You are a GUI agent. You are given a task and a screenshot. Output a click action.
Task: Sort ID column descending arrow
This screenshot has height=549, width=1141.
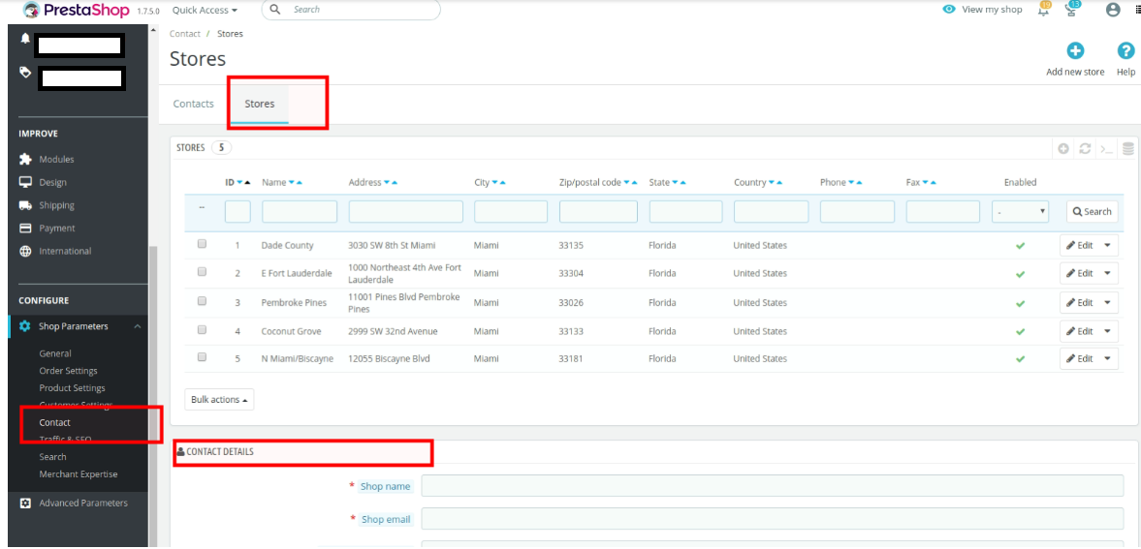click(239, 182)
